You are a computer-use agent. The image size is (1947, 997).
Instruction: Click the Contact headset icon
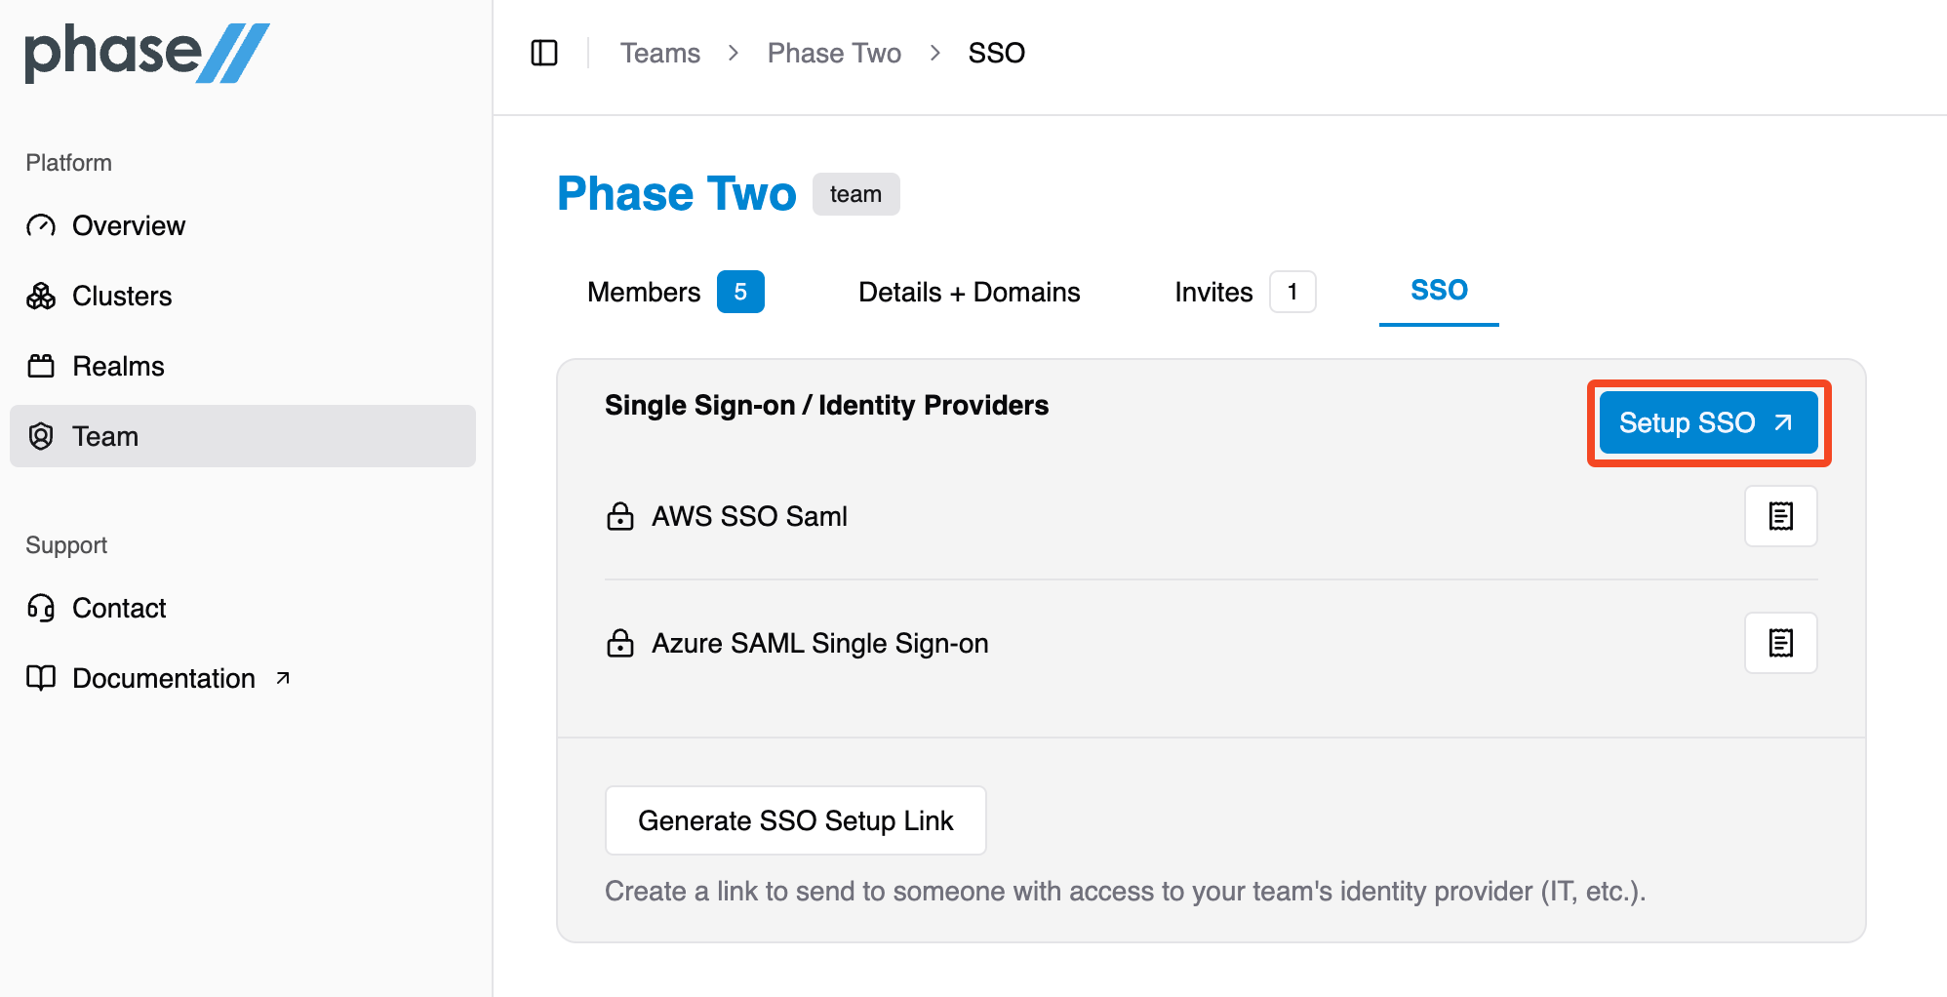[x=41, y=608]
